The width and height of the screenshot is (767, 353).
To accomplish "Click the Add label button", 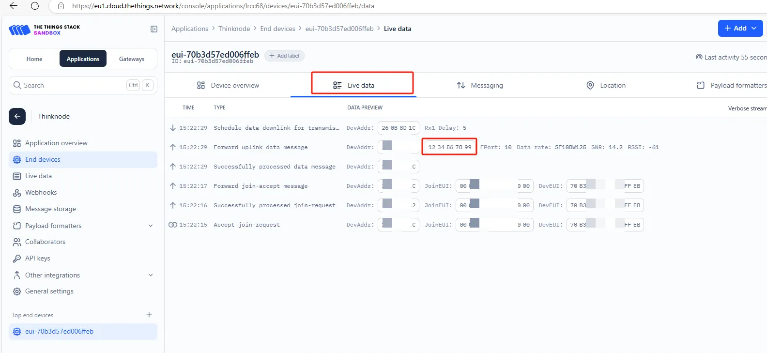I will [284, 56].
